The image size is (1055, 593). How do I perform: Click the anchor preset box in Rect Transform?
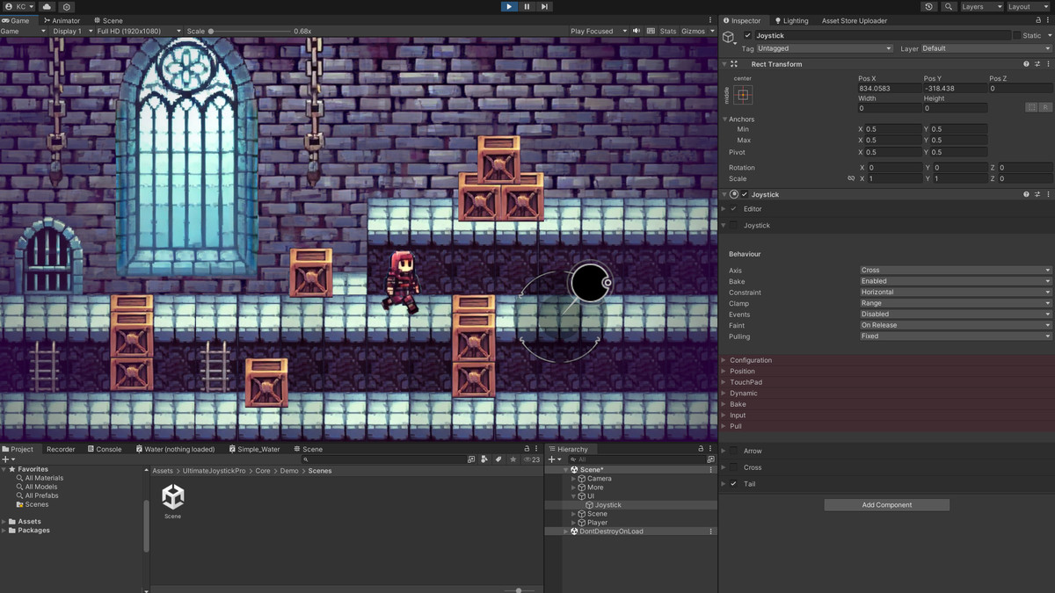(743, 95)
